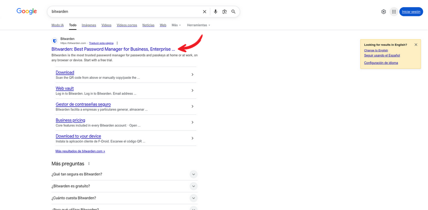Image resolution: width=428 pixels, height=210 pixels.
Task: Open the Google apps grid
Action: point(394,12)
